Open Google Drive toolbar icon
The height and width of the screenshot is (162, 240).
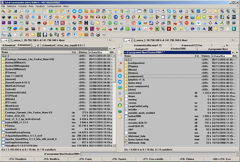[192, 23]
